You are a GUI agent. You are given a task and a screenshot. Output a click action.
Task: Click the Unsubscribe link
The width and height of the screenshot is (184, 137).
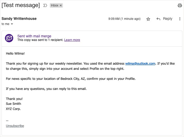click(15, 126)
